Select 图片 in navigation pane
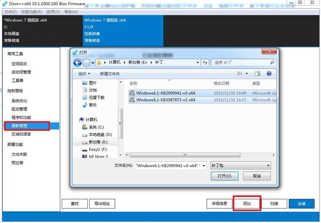This screenshot has height=223, width=321. click(x=89, y=83)
